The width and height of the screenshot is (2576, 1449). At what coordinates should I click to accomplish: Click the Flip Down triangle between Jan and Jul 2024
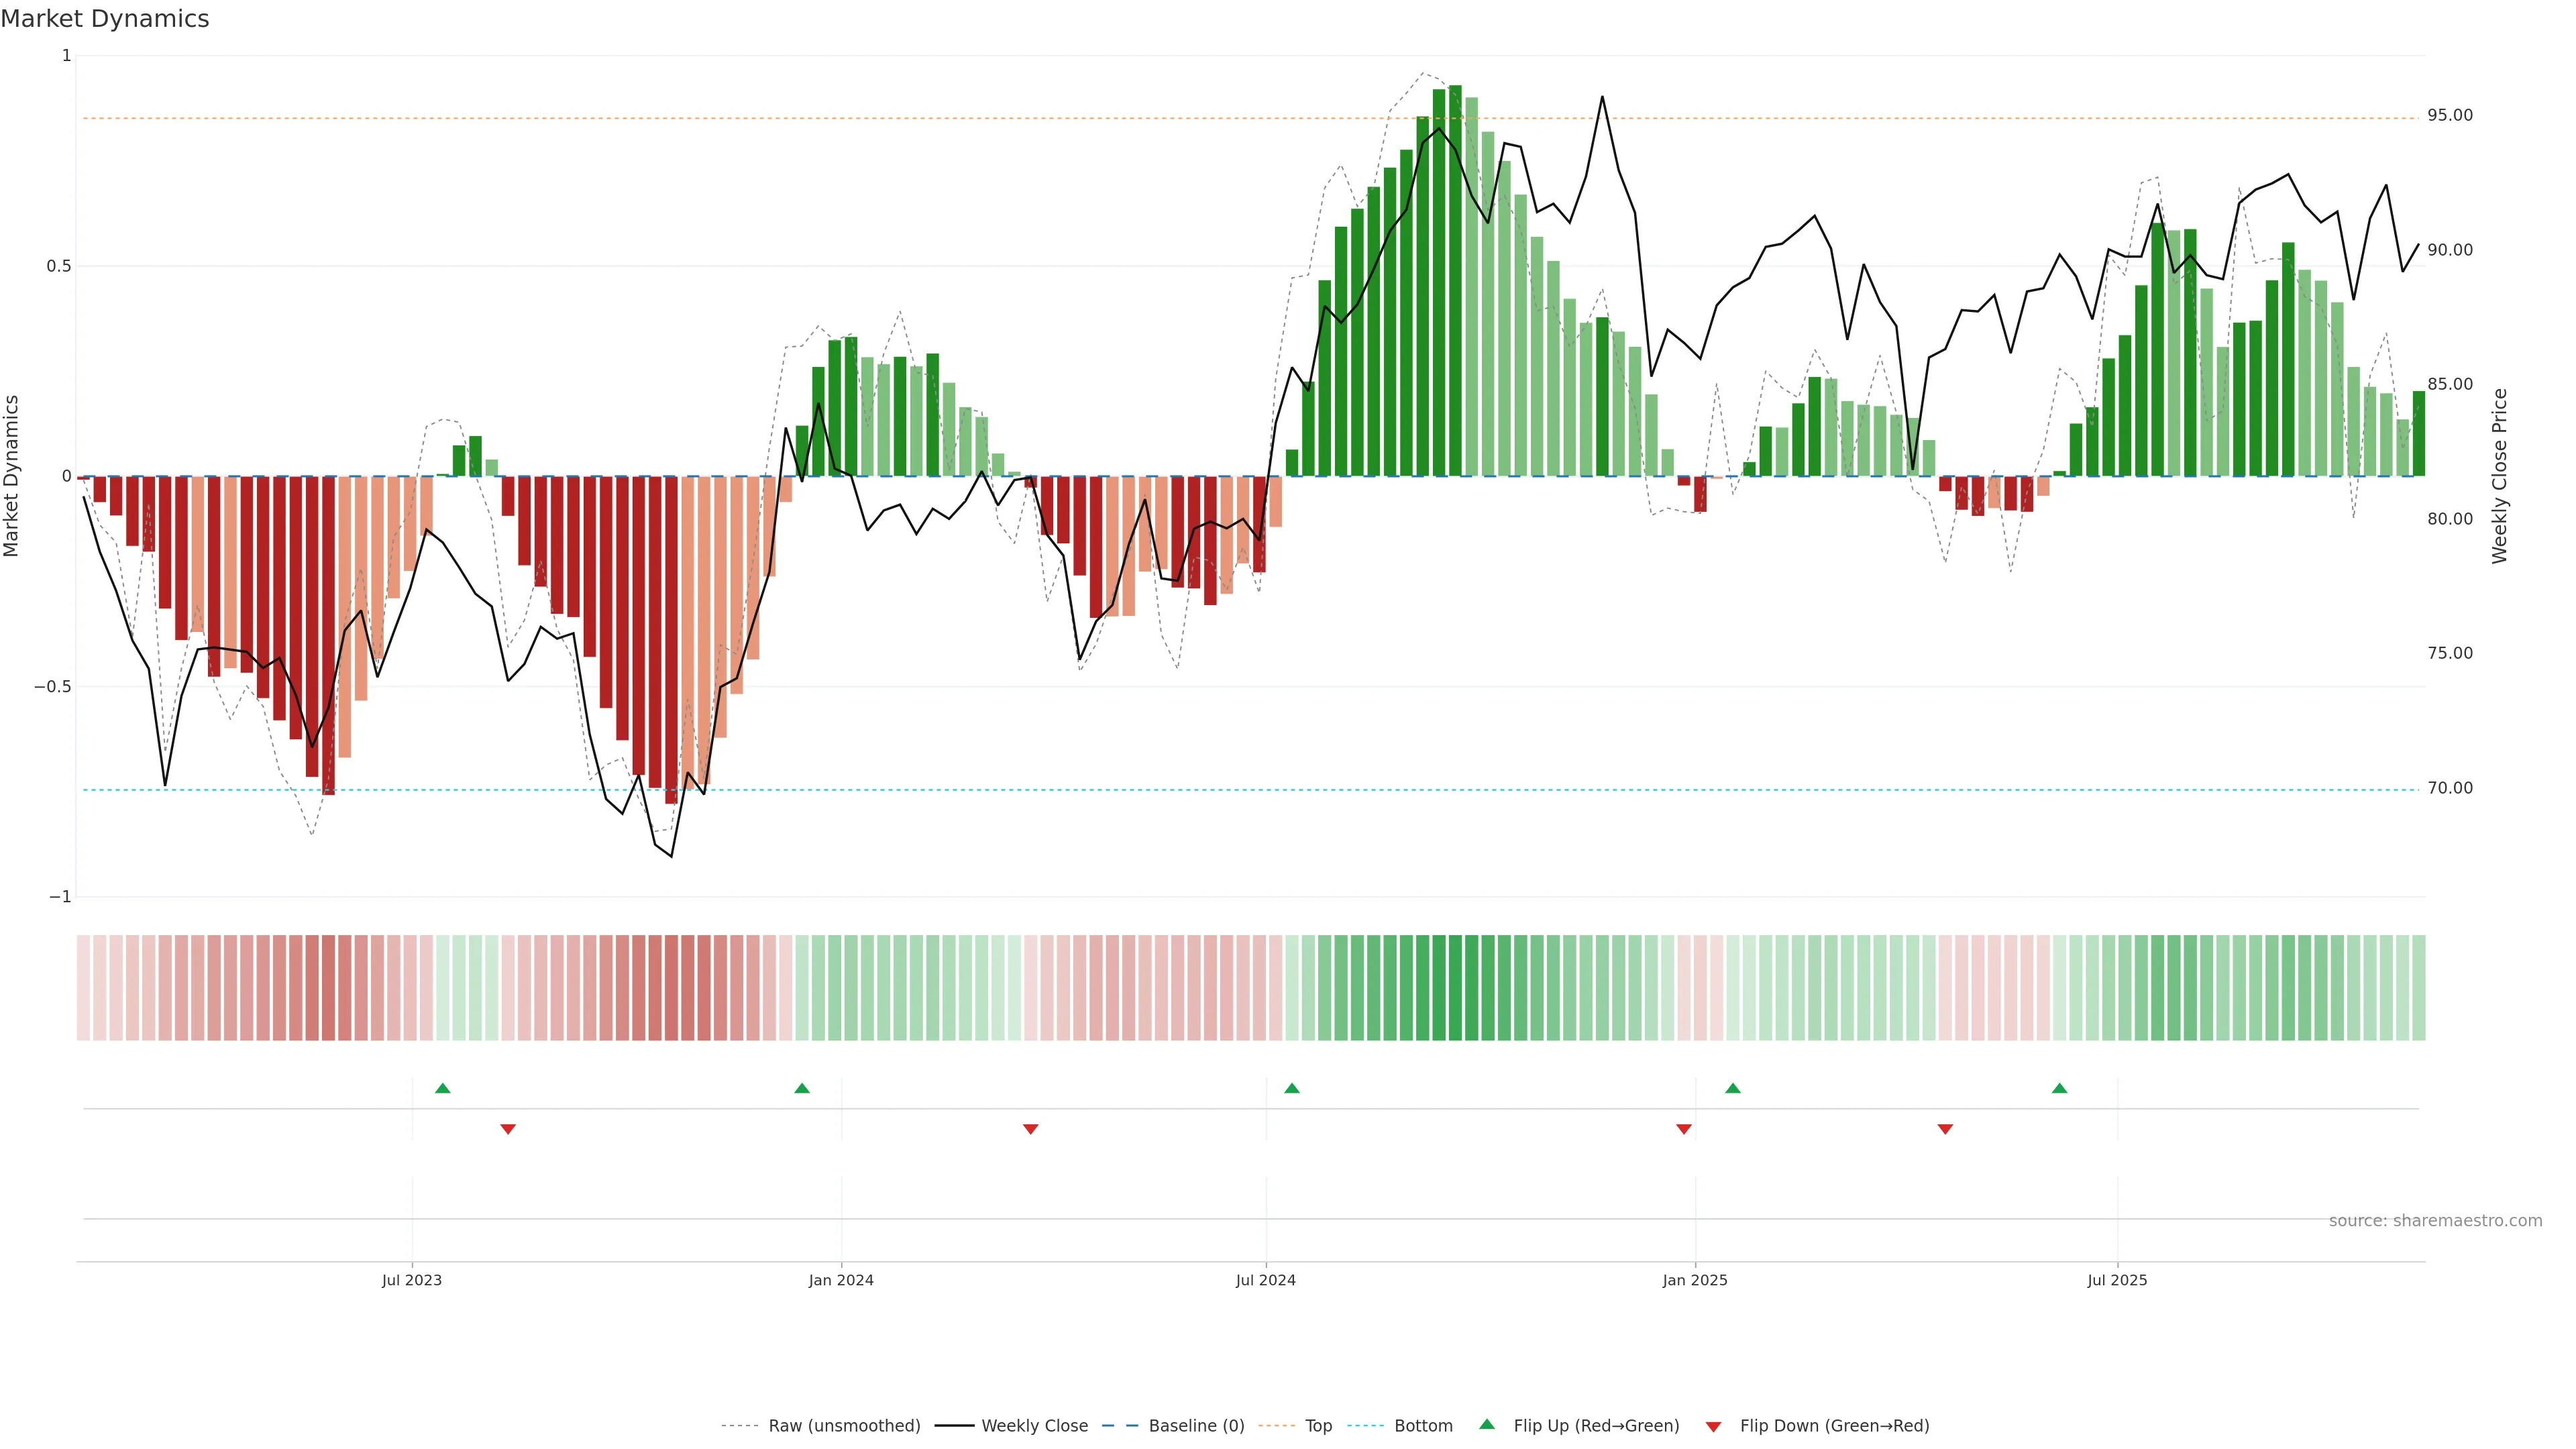[1031, 1129]
